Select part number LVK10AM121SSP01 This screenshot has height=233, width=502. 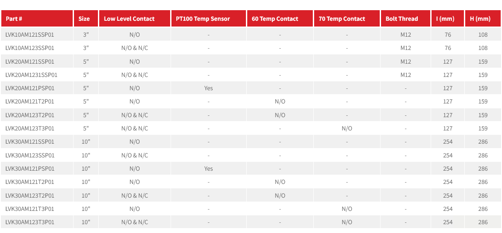pyautogui.click(x=30, y=34)
